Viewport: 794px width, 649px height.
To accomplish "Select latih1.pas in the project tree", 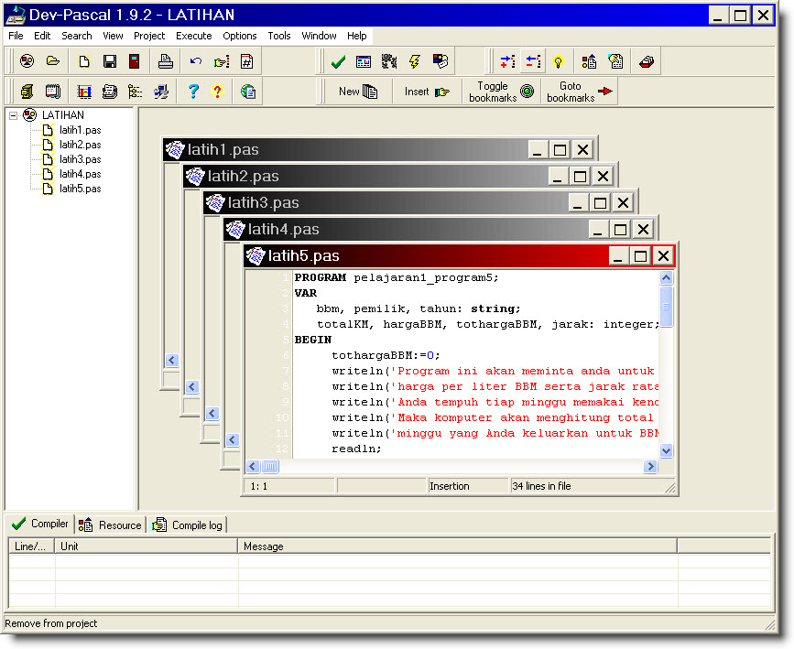I will pyautogui.click(x=80, y=130).
